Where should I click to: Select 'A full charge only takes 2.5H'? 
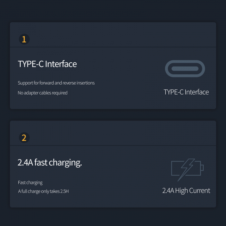[43, 191]
